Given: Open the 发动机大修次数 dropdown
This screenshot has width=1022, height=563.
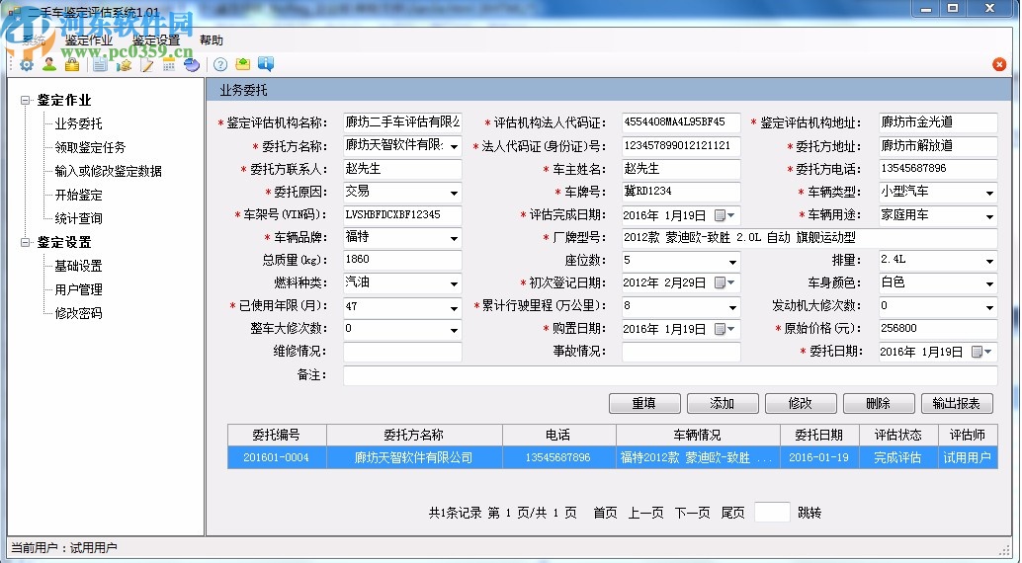Looking at the screenshot, I should [990, 307].
